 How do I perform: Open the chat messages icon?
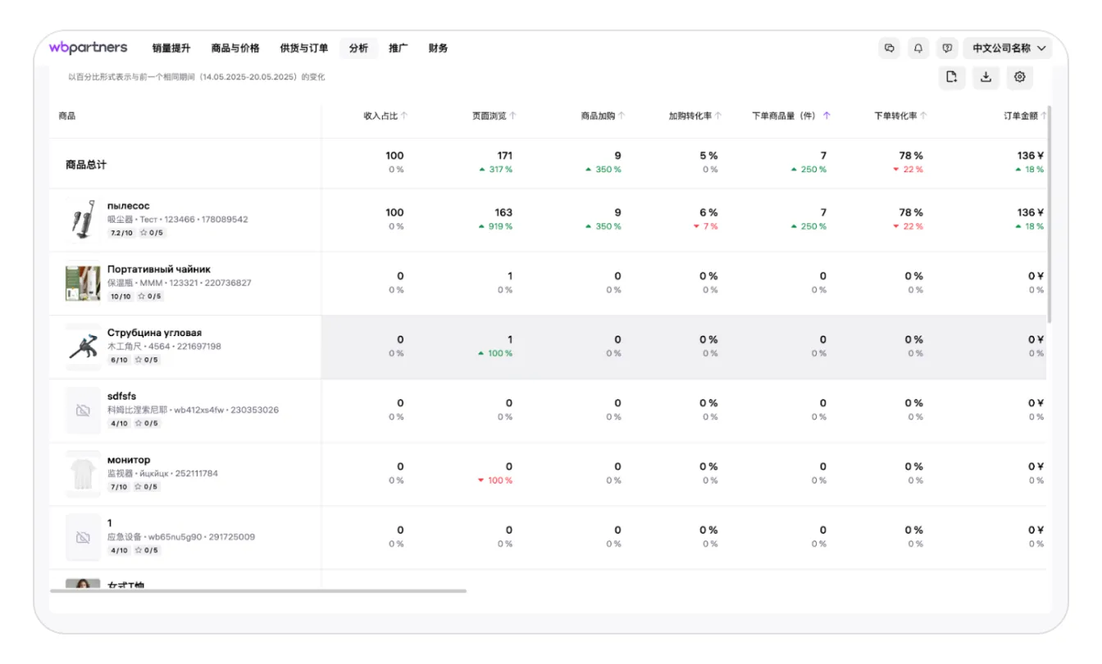tap(890, 48)
